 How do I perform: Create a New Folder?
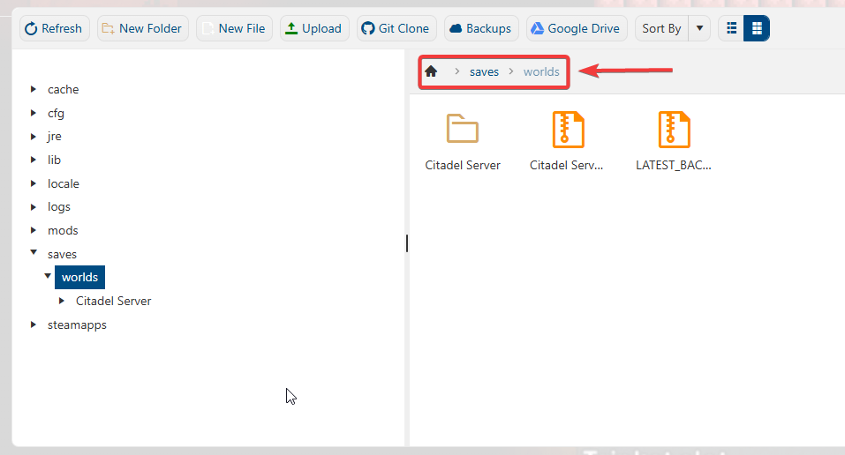[142, 28]
